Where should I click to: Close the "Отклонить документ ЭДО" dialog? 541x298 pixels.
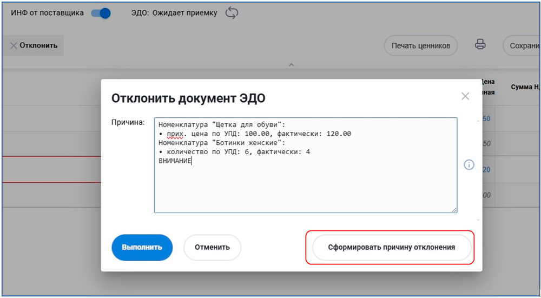(465, 97)
